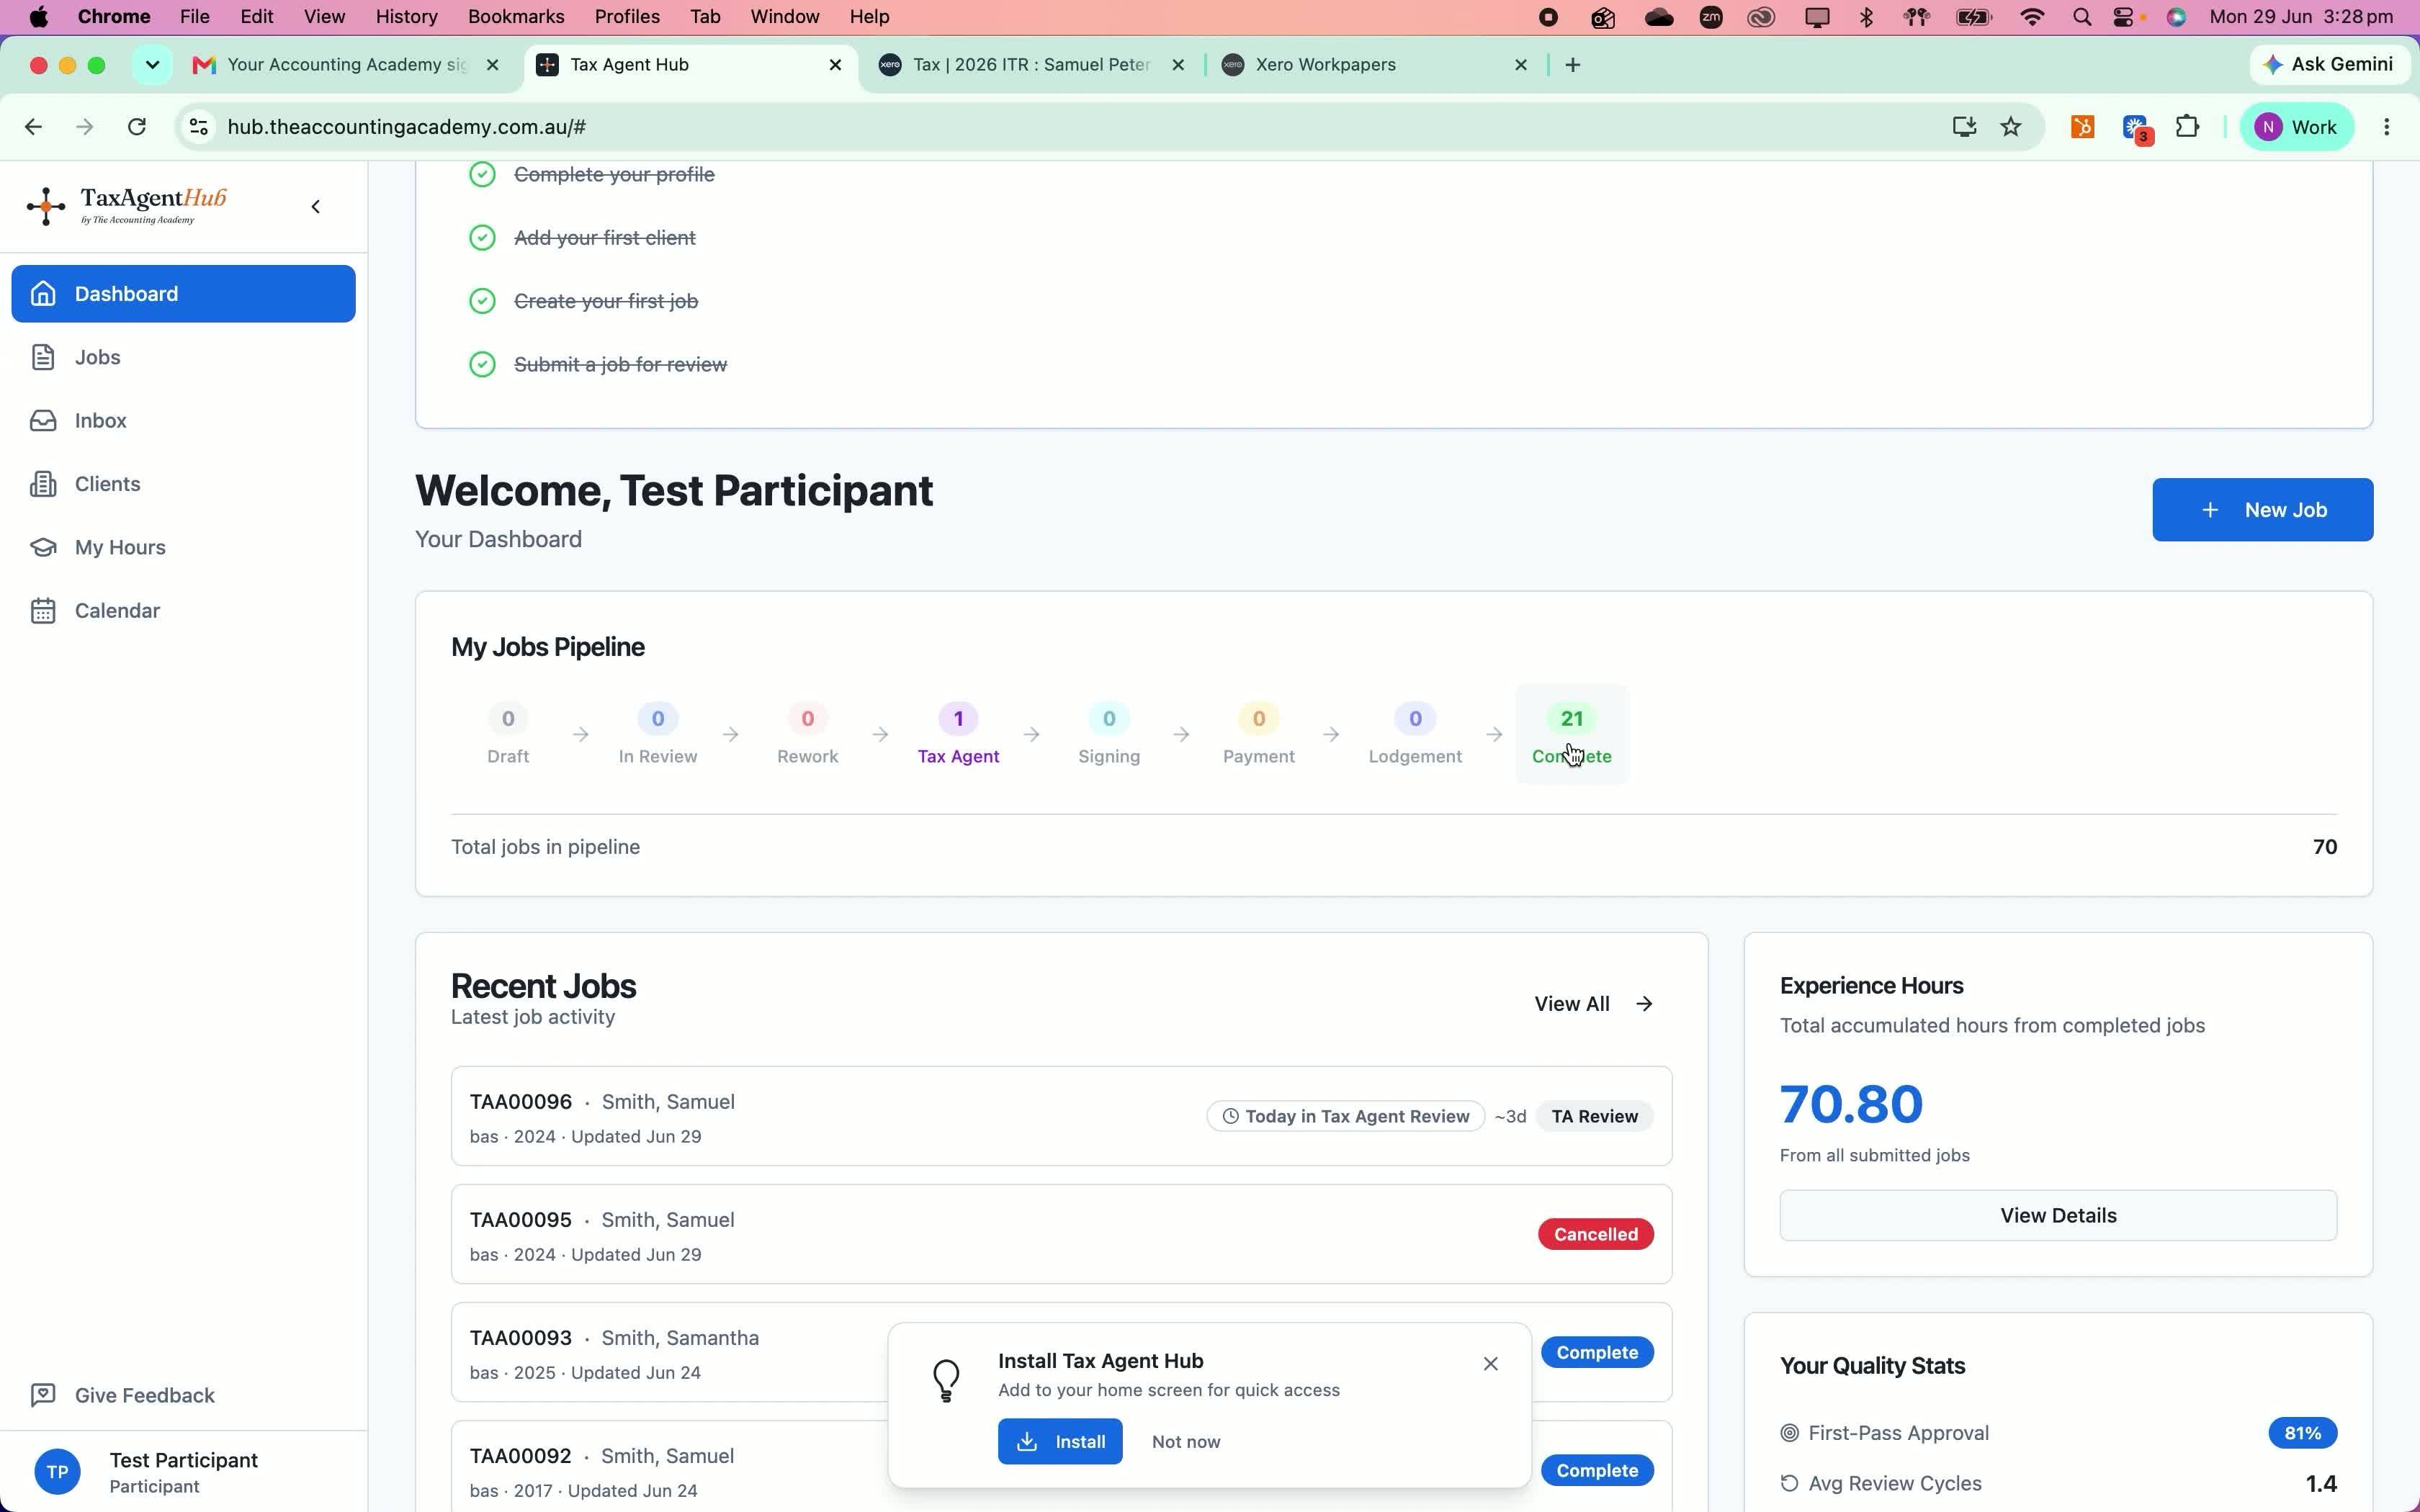Click Install in the install prompt
Screen dimensions: 2420x1512
(1060, 1442)
